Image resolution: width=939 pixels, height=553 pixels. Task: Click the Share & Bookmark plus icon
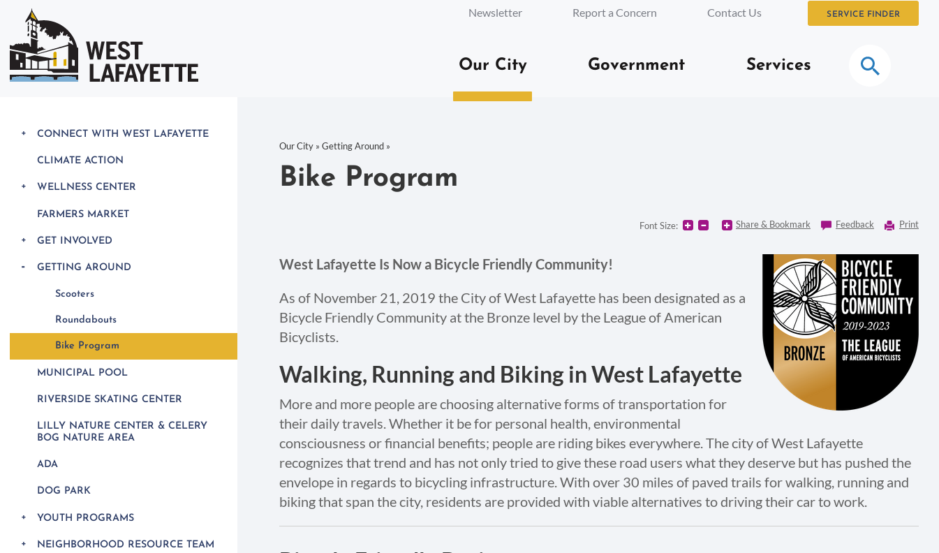pyautogui.click(x=727, y=226)
